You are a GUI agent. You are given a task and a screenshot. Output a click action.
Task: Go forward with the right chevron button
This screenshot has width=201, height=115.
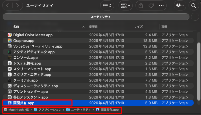(18, 5)
